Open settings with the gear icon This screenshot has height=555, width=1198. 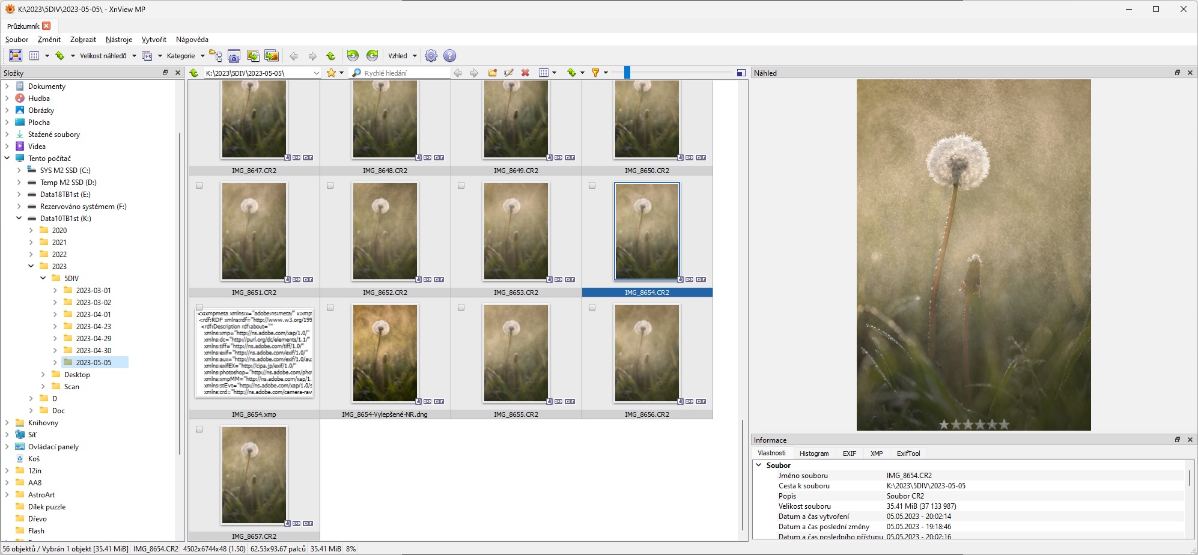[431, 56]
